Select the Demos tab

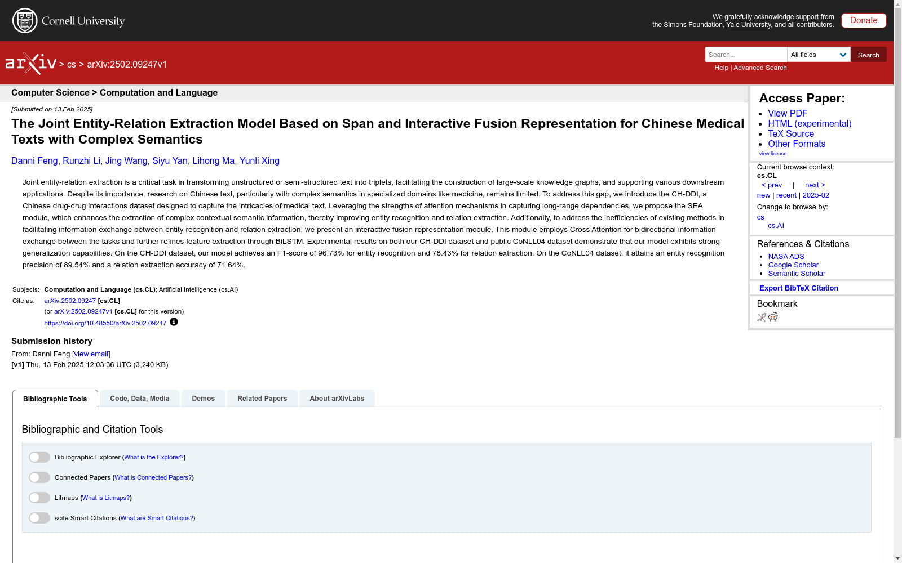pyautogui.click(x=204, y=399)
